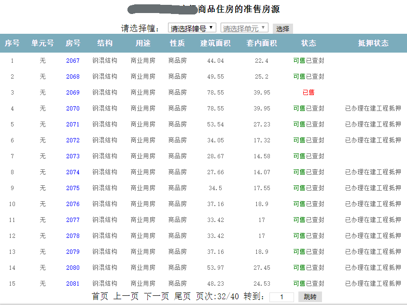The height and width of the screenshot is (305, 407).
Task: Open room number 2080 link
Action: coord(73,268)
